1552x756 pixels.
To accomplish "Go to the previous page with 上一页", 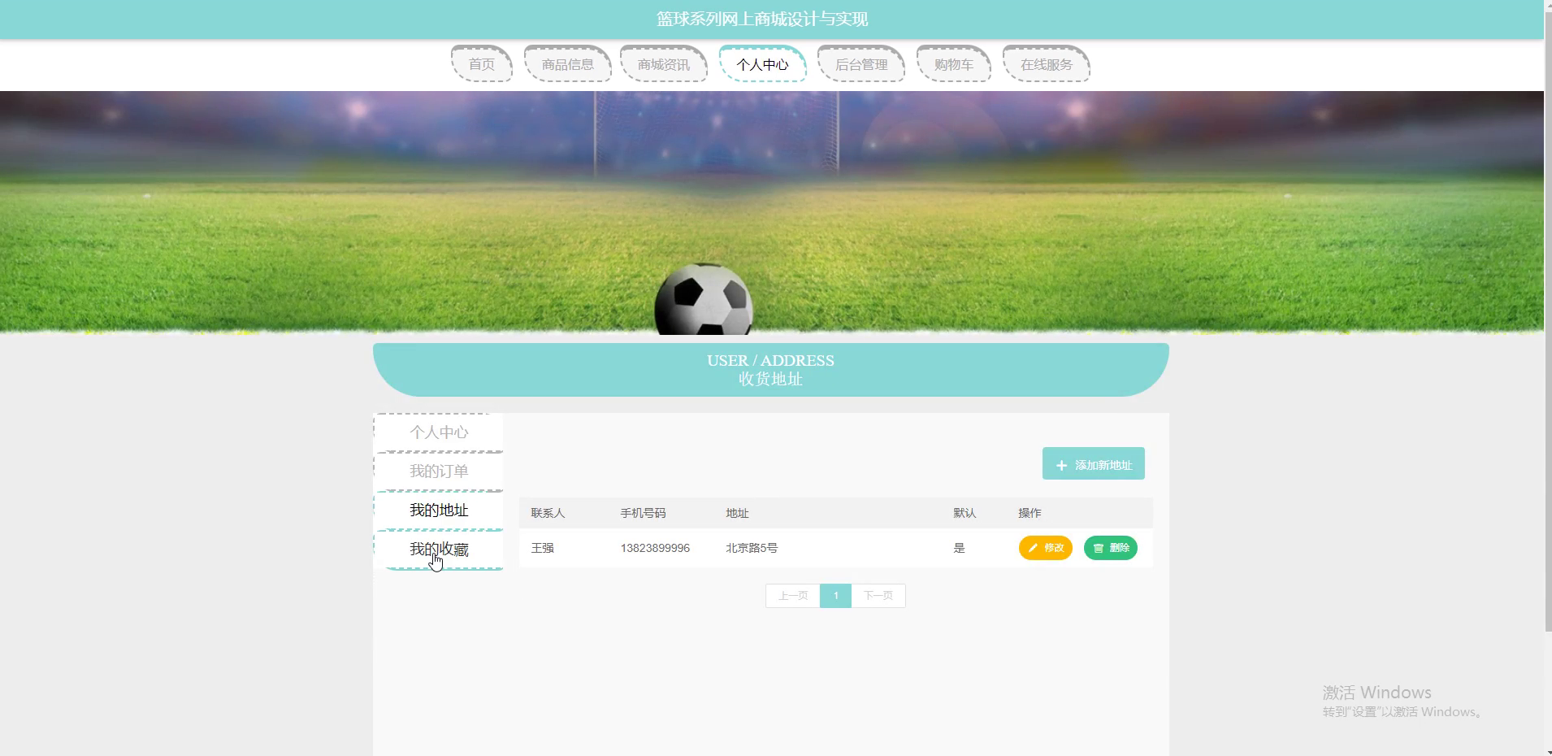I will [x=793, y=596].
